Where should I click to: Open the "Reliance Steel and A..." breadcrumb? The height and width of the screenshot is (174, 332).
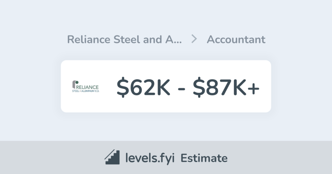(x=124, y=39)
